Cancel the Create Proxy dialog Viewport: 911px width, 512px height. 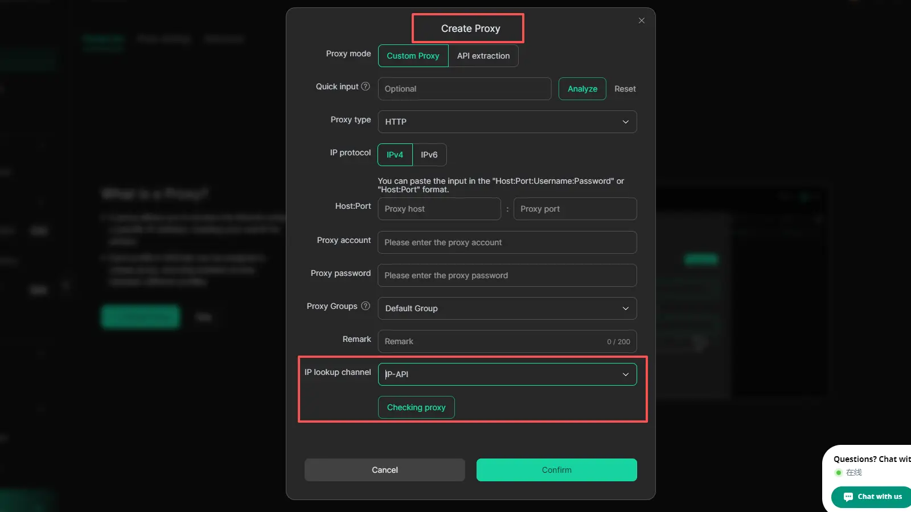click(384, 470)
